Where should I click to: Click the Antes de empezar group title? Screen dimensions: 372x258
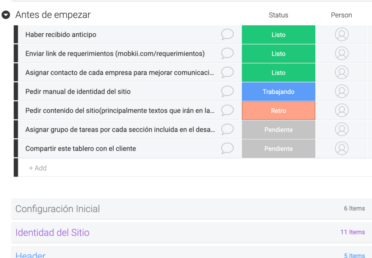coord(53,15)
